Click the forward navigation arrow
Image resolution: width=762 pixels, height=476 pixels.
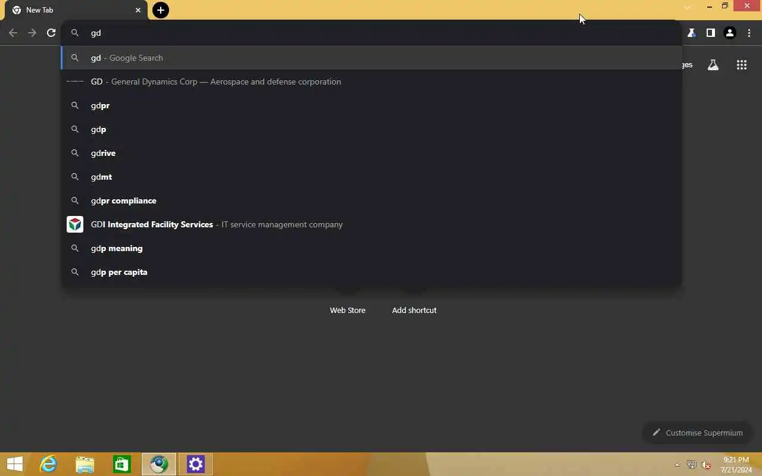[32, 33]
